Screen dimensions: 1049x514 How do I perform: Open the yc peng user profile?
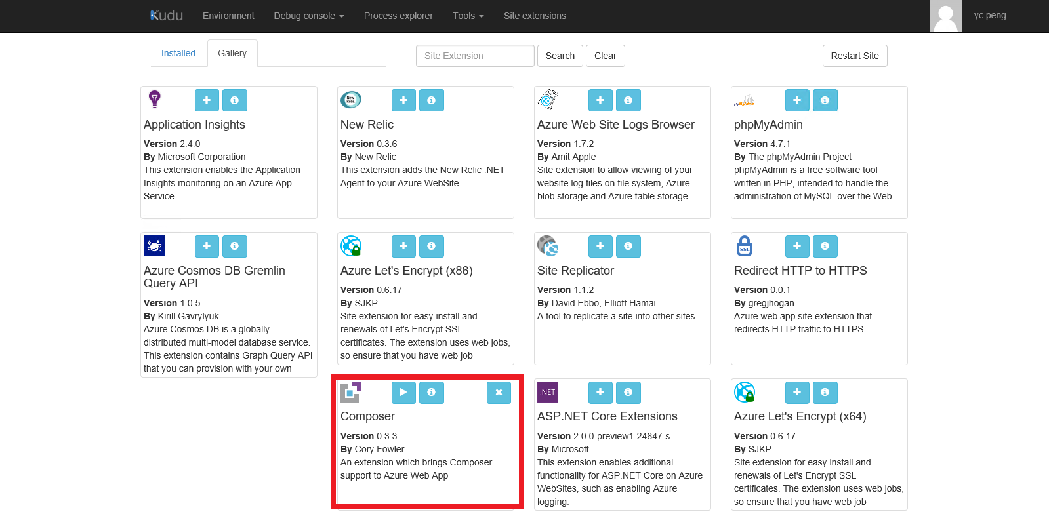click(990, 15)
